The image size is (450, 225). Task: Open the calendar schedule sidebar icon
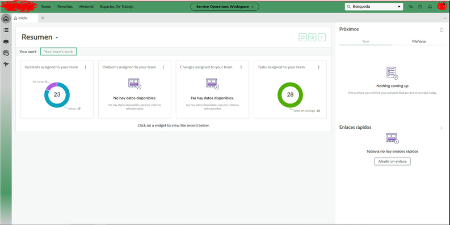tap(6, 53)
